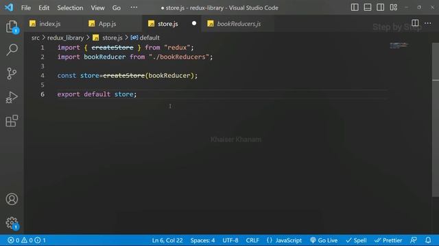Image resolution: width=439 pixels, height=246 pixels.
Task: Click line number 4 in gutter
Action: point(43,76)
